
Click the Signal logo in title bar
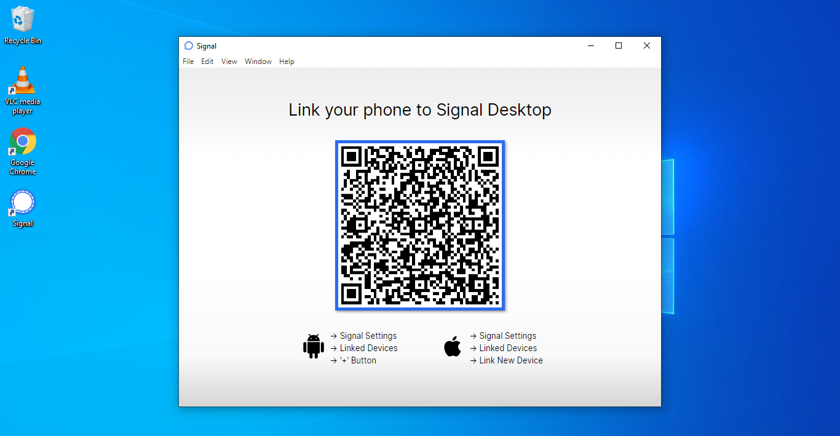pyautogui.click(x=189, y=46)
